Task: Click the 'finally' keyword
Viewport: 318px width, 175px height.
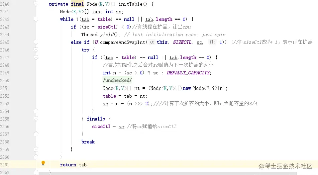Action: [x=96, y=119]
